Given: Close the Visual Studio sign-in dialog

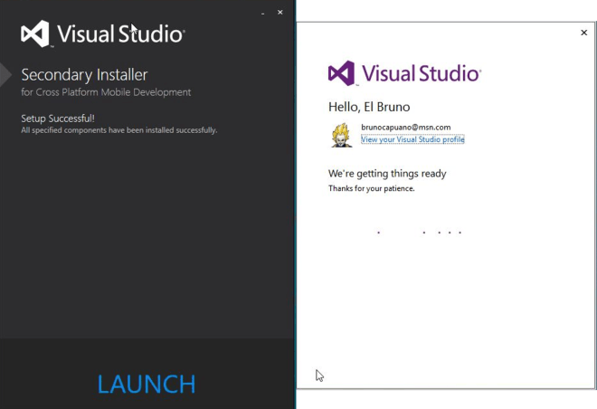Looking at the screenshot, I should [583, 33].
